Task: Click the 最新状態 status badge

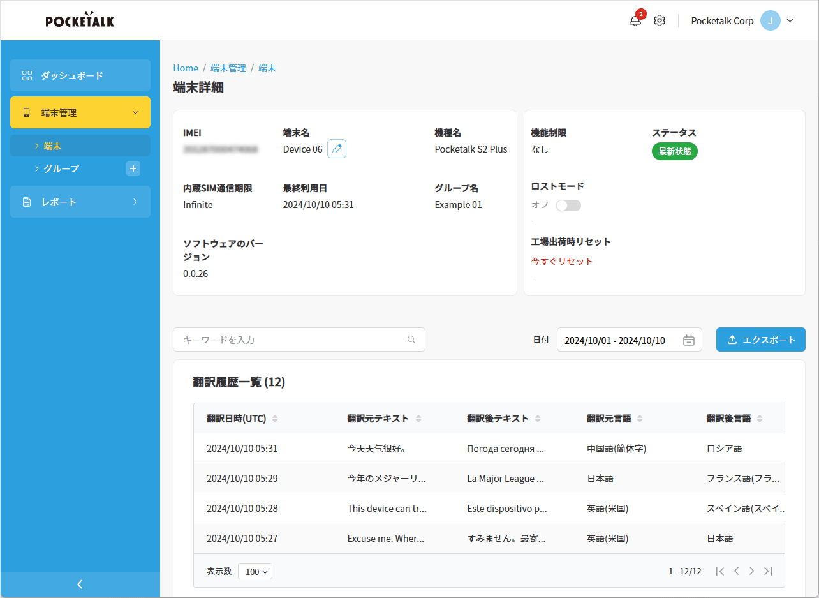Action: pos(675,151)
